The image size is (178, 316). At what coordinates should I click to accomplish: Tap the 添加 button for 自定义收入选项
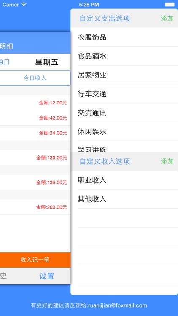(167, 161)
